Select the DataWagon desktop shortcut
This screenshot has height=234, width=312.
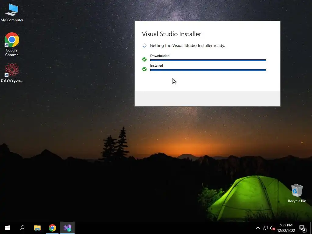pos(12,73)
